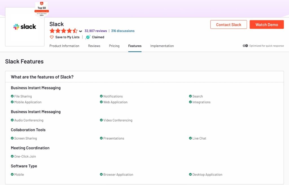Image resolution: width=289 pixels, height=185 pixels.
Task: Click the Audio Conferencing feature text
Action: (x=29, y=120)
